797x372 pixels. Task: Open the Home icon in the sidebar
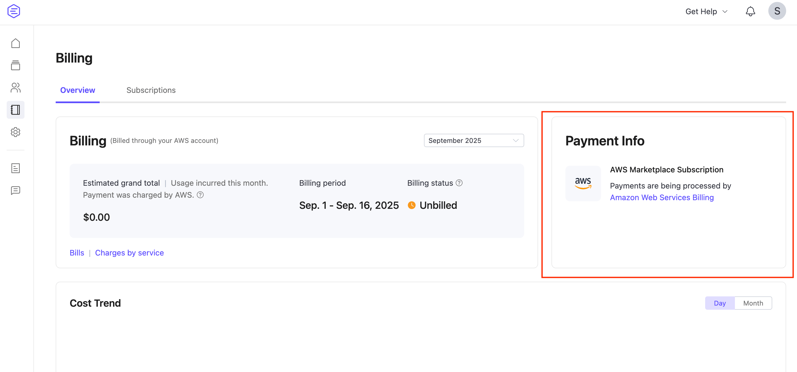click(x=16, y=43)
